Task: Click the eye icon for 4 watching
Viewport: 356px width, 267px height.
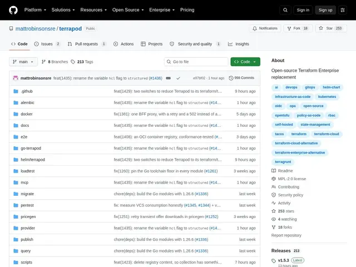Action: tap(274, 219)
